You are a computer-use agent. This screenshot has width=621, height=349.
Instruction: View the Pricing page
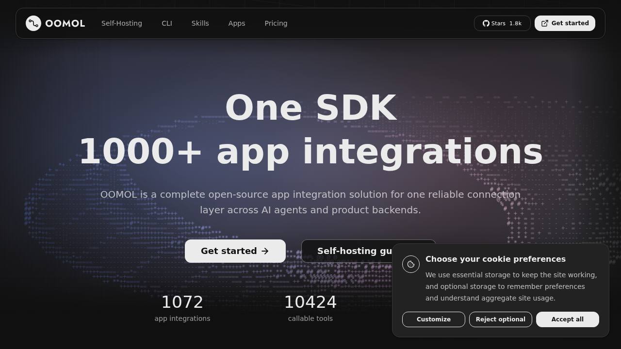(x=276, y=23)
